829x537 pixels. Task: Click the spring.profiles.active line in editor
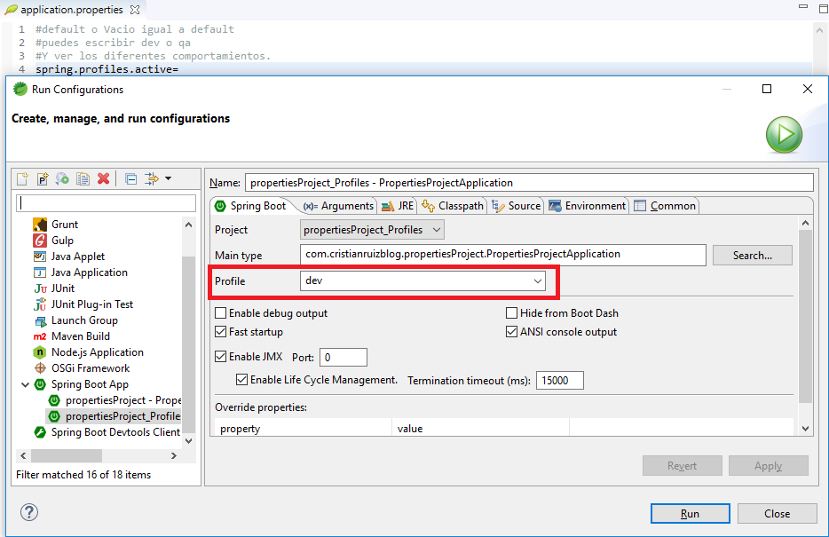[107, 69]
